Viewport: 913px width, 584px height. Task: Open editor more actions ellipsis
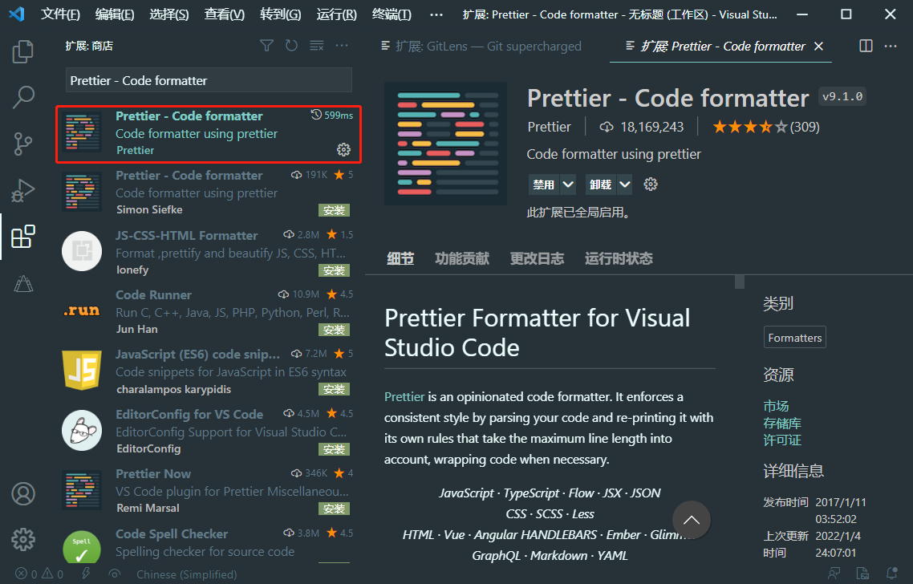pos(891,46)
